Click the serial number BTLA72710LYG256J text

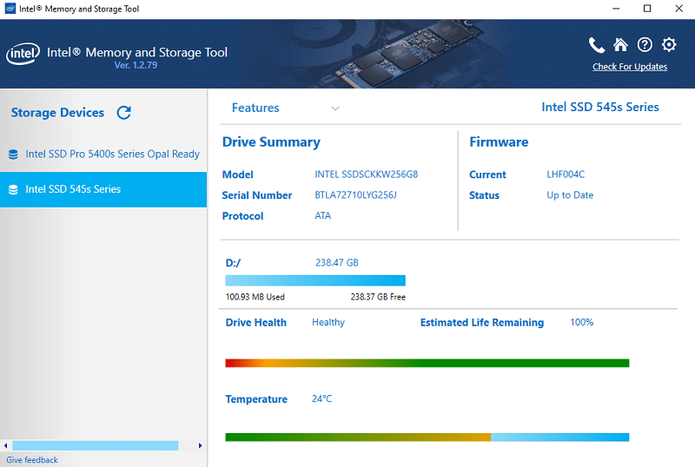coord(355,195)
